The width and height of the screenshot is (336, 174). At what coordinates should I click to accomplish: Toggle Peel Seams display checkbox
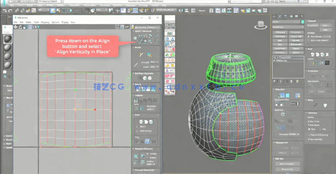point(309,125)
